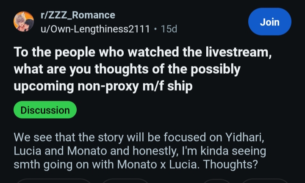Open the post via its title
305x183 pixels.
pos(127,69)
